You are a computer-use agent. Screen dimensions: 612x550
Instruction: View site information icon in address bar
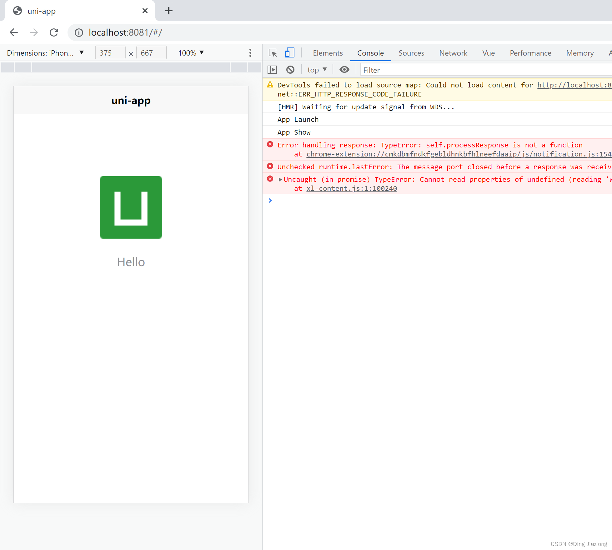click(x=79, y=32)
